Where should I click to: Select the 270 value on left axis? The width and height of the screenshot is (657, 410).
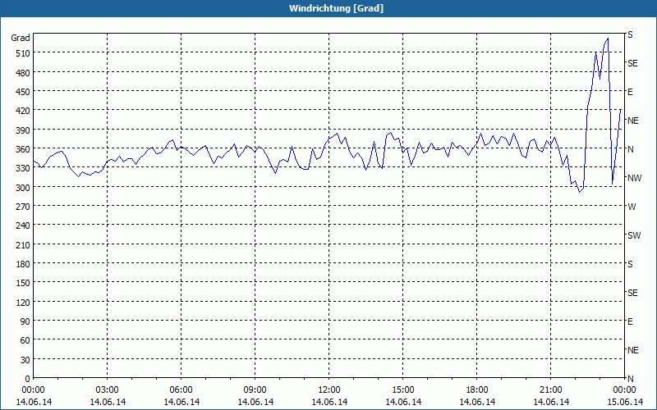coord(23,207)
